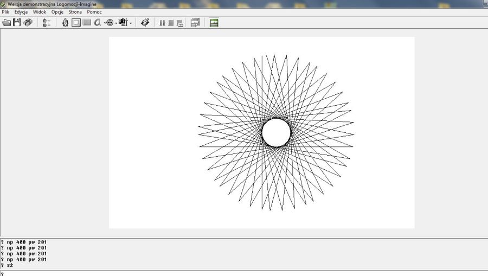Expand the arrow beside the last element icon

[x=131, y=23]
